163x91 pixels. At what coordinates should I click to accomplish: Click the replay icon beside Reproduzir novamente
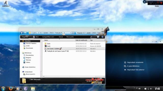125,62
